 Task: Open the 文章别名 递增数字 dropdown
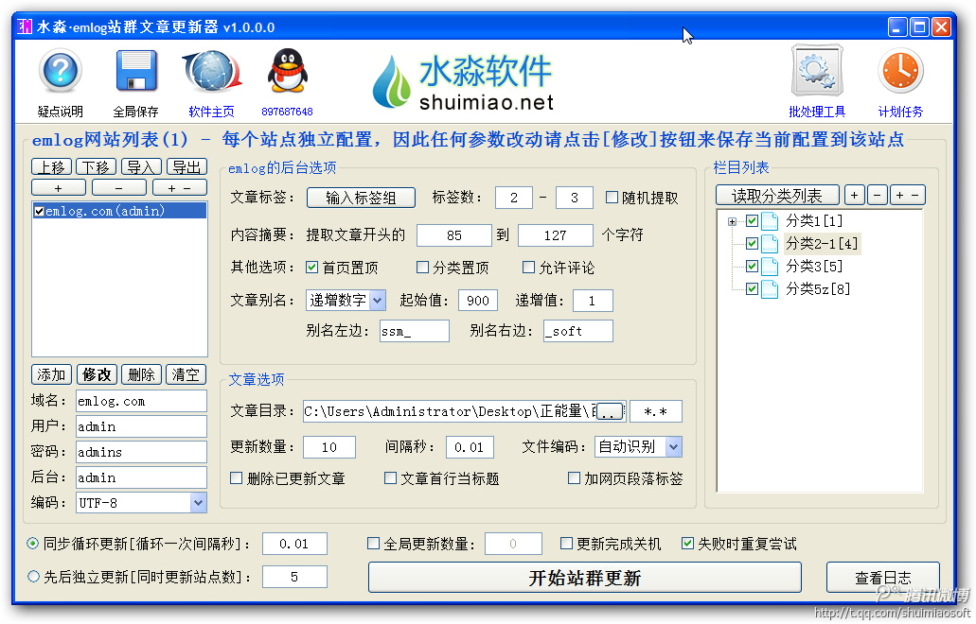click(377, 301)
